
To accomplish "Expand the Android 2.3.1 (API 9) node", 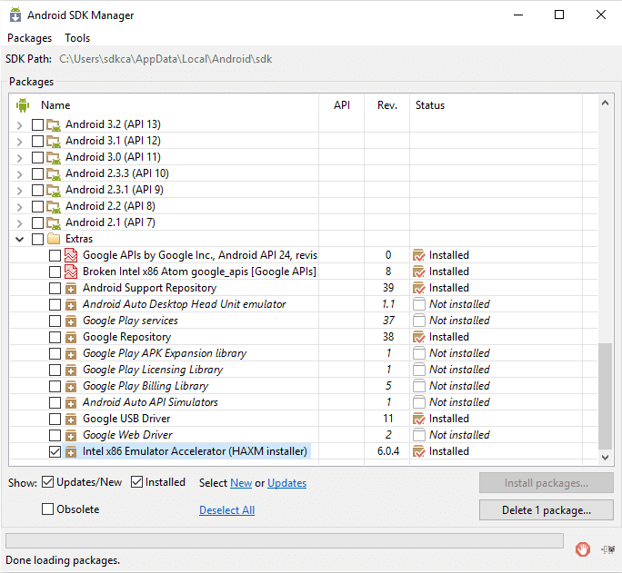I will point(19,191).
